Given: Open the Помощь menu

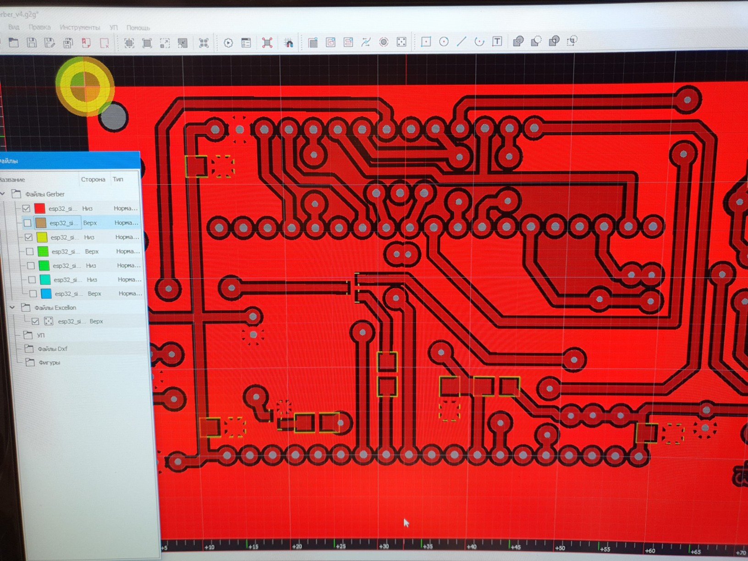Looking at the screenshot, I should pyautogui.click(x=138, y=27).
